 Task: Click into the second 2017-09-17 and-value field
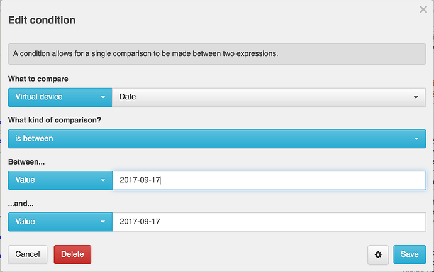click(x=269, y=222)
